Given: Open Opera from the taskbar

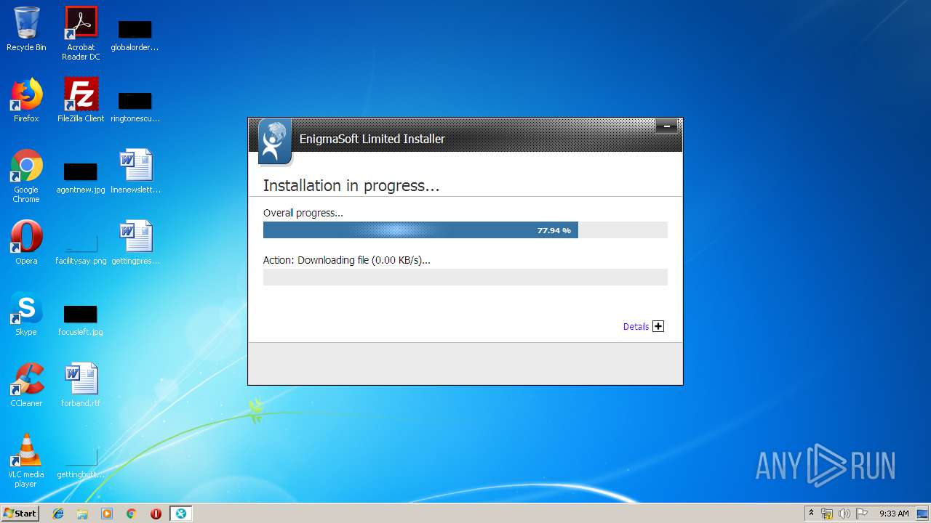Looking at the screenshot, I should [x=156, y=514].
